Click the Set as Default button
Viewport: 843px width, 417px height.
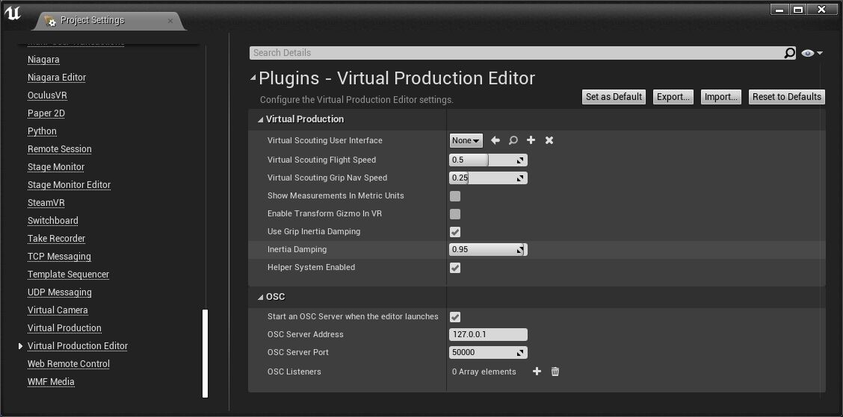pos(614,97)
